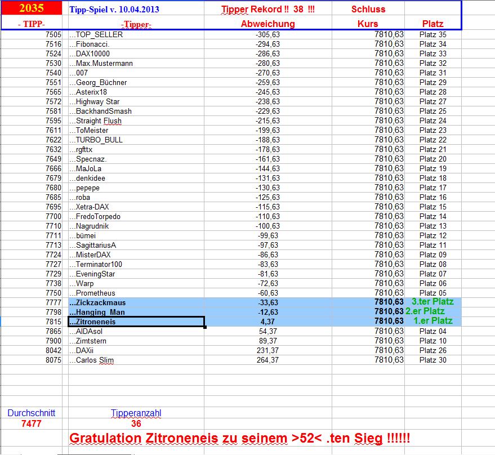Select the TOP_SELLER name cell
This screenshot has height=455, width=495.
tap(136, 35)
